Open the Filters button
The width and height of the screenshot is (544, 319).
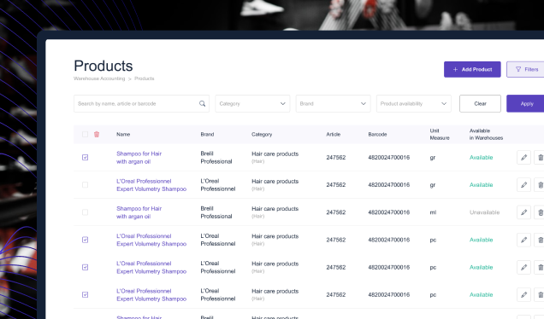525,69
